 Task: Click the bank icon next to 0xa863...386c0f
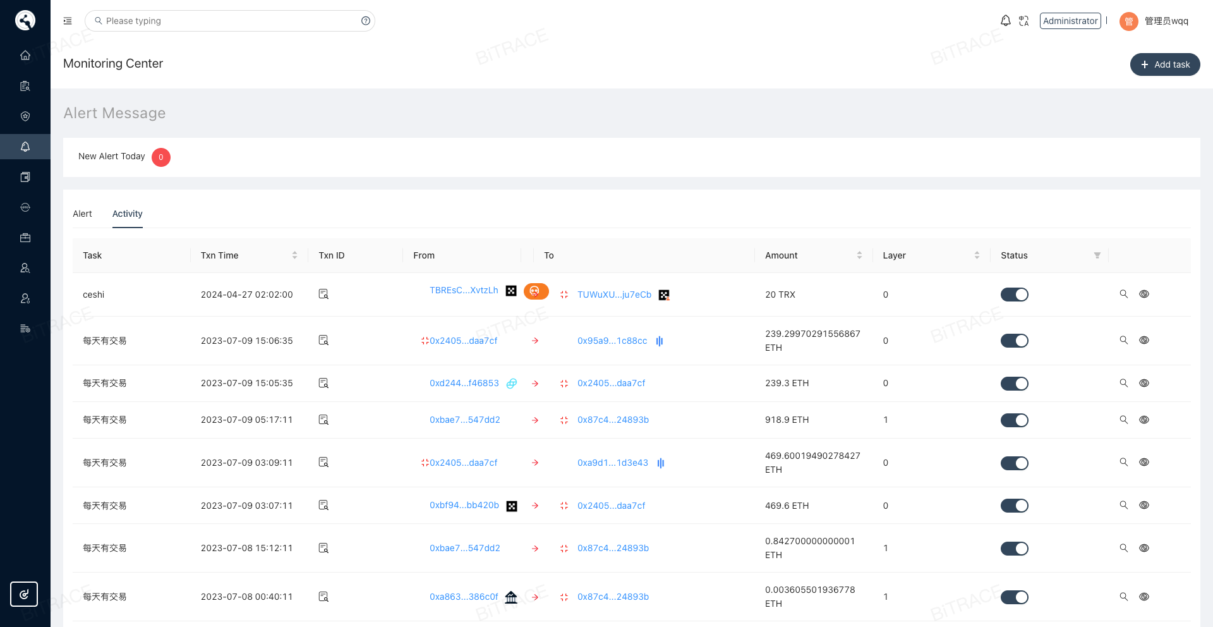(511, 597)
